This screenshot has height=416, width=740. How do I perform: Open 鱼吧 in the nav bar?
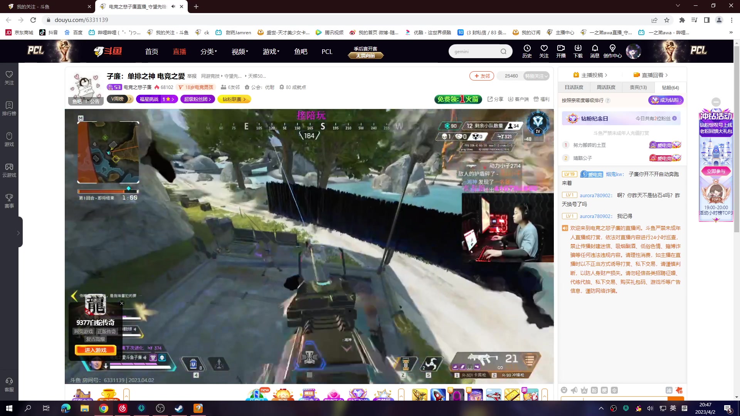coord(301,52)
